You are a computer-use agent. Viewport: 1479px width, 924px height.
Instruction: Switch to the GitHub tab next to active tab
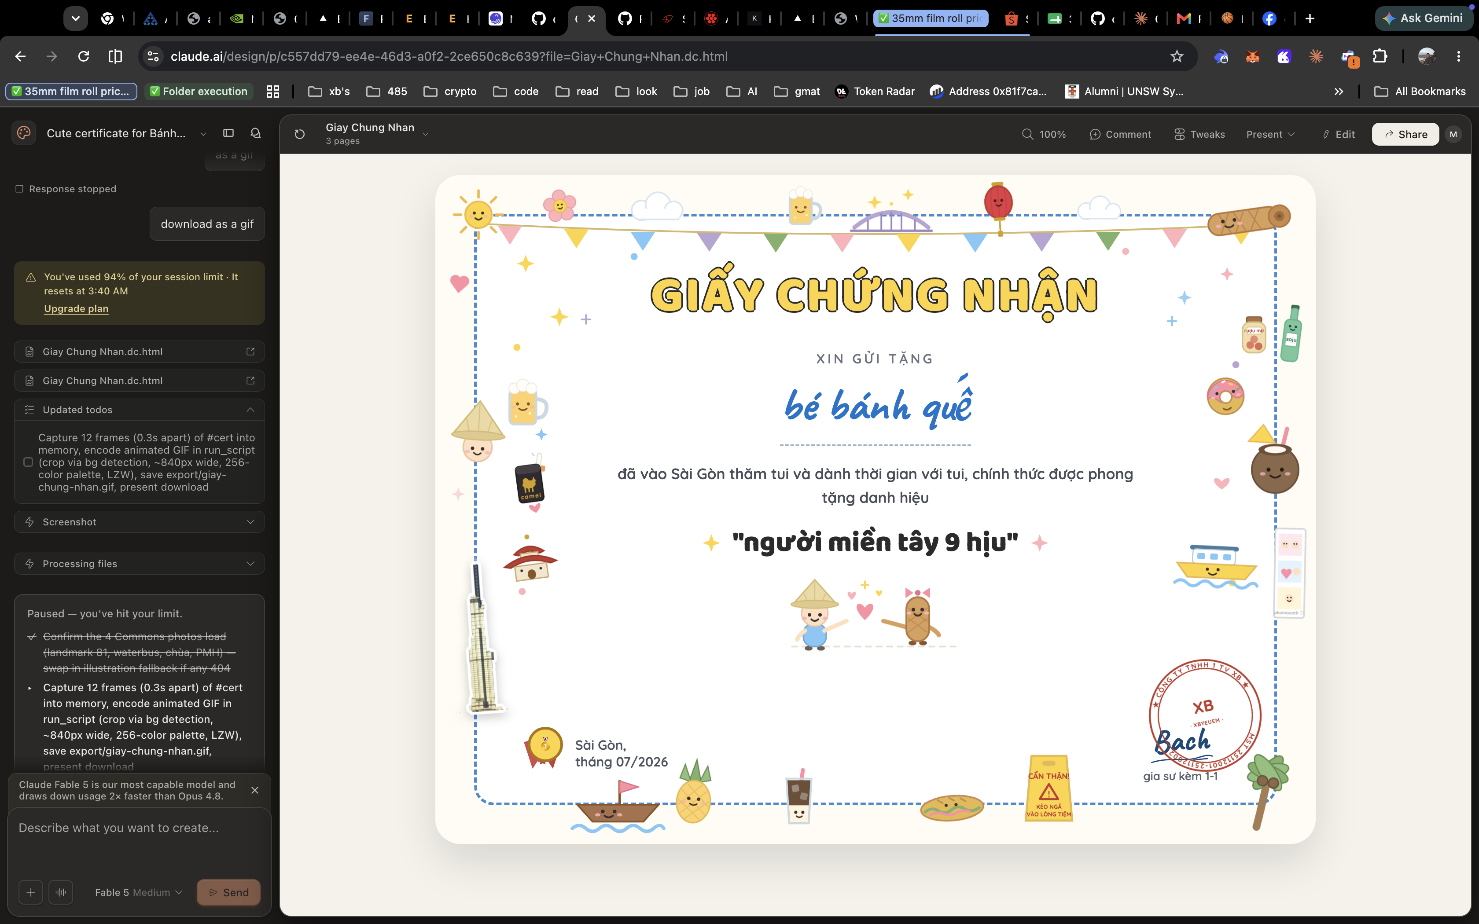pyautogui.click(x=625, y=18)
